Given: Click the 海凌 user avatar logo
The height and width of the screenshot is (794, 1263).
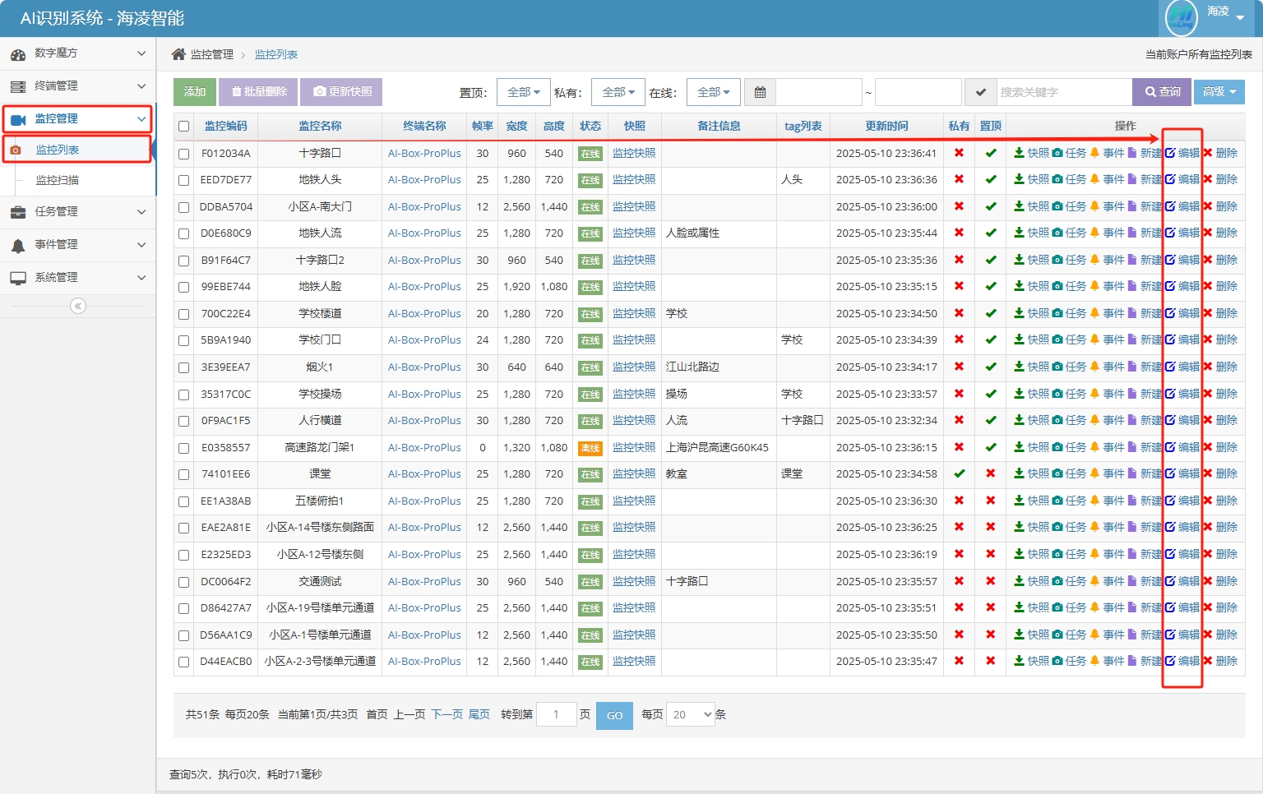Looking at the screenshot, I should click(1182, 18).
